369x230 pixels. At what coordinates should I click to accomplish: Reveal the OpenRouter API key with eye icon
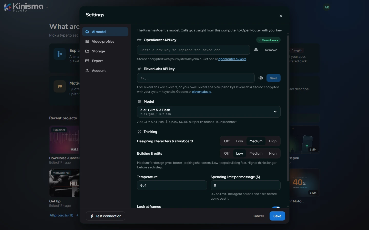click(256, 50)
